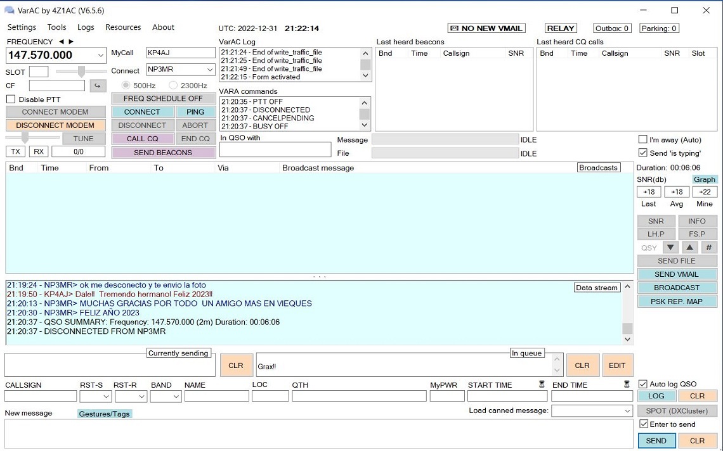
Task: Toggle Enter to send checkbox
Action: [x=644, y=424]
